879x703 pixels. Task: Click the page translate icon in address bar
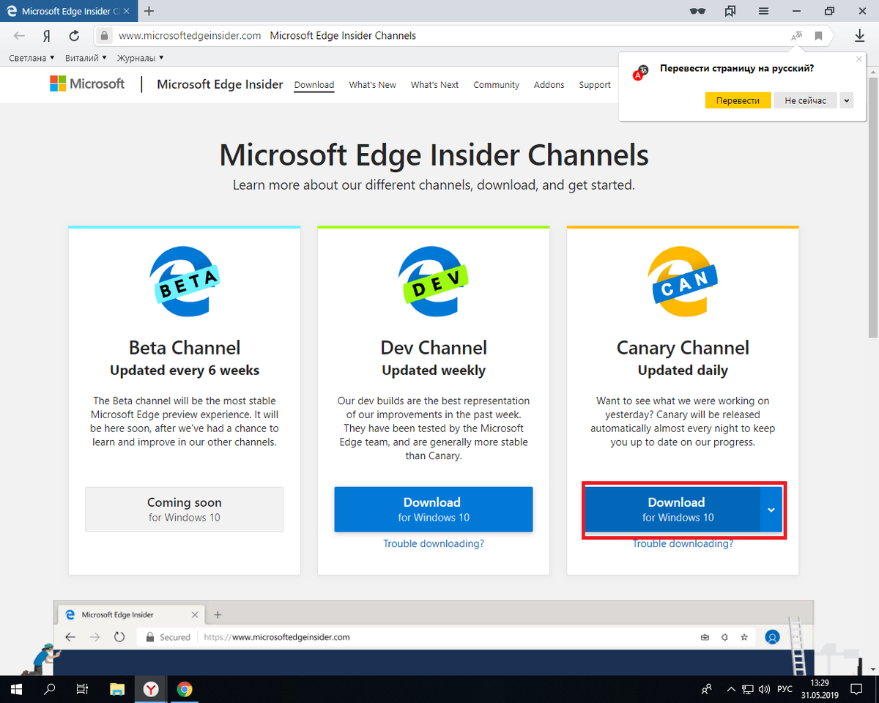coord(797,36)
